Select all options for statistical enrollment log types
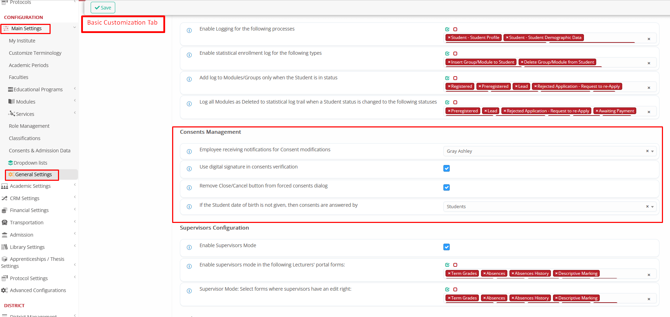This screenshot has width=670, height=317. [447, 54]
